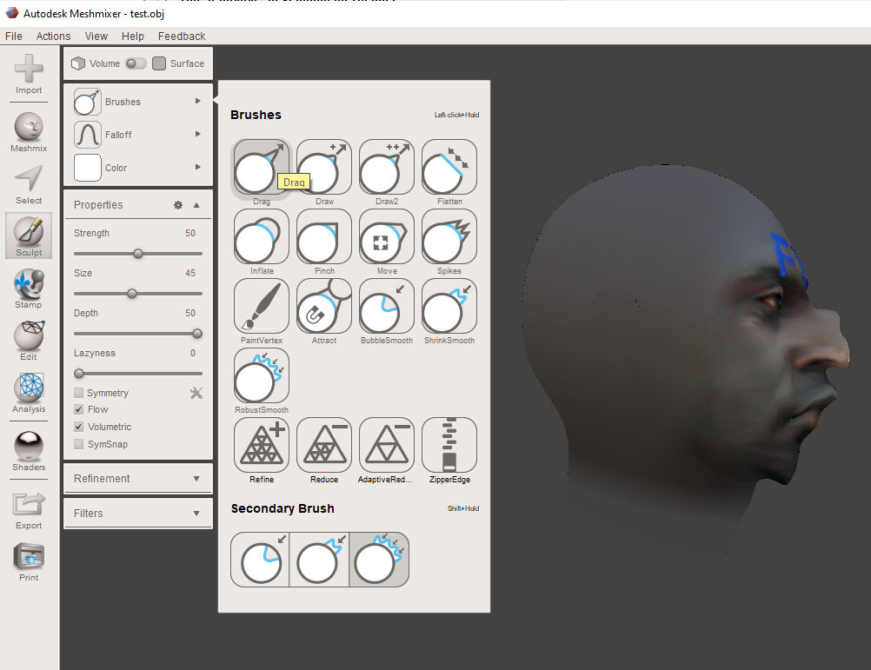Set ShrinkSmooth as the secondary brush
Viewport: 871px width, 670px height.
[x=319, y=560]
